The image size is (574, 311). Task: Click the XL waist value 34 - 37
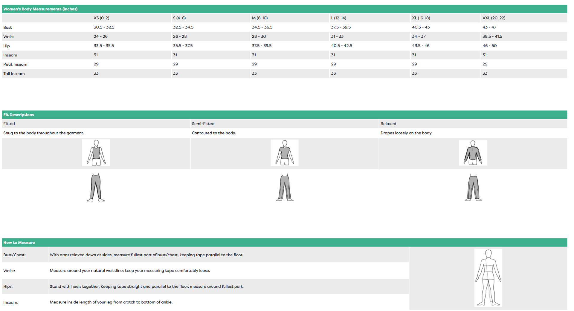(419, 36)
